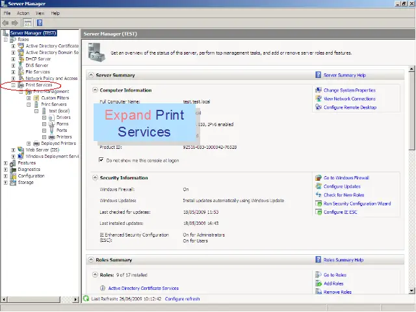Click the DHCP Server role icon
This screenshot has width=416, height=312.
(x=21, y=59)
